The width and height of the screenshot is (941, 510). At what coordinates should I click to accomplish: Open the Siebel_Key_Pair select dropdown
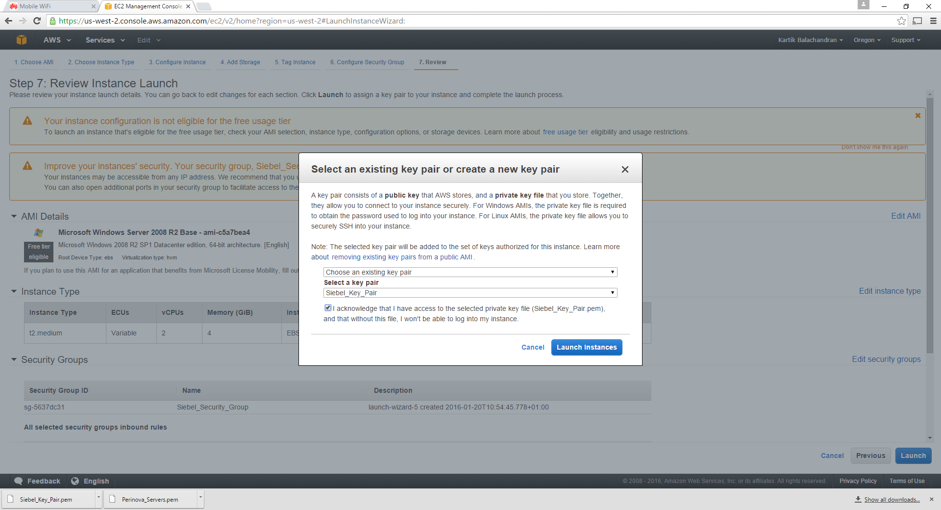click(x=470, y=293)
